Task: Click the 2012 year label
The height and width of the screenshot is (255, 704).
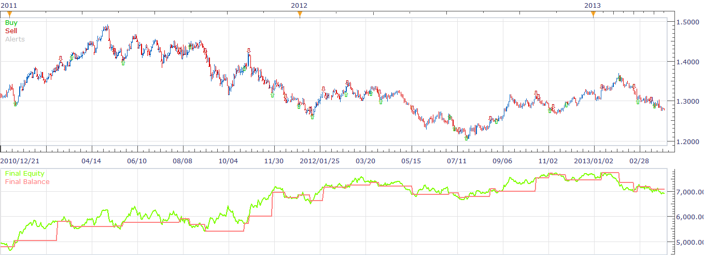Action: pyautogui.click(x=299, y=5)
